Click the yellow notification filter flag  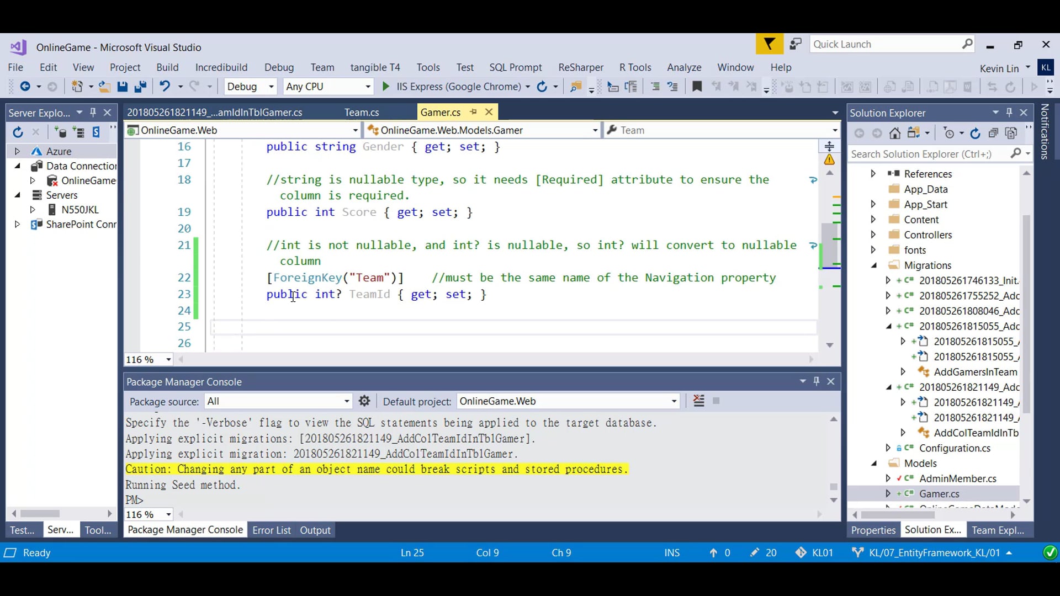point(769,44)
